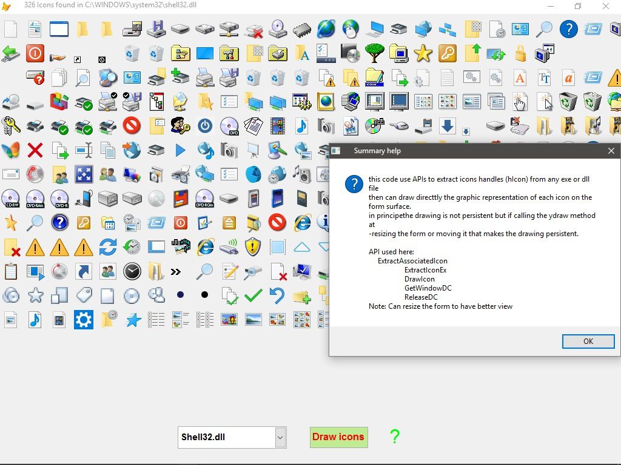Click the GetWindowDC text line
621x465 pixels.
(428, 288)
